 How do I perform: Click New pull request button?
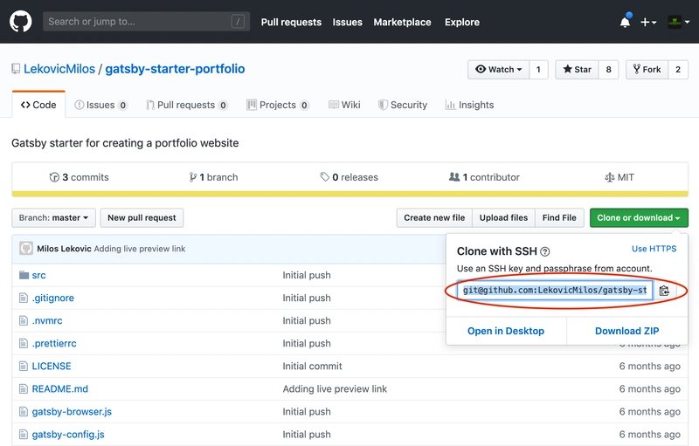coord(142,217)
